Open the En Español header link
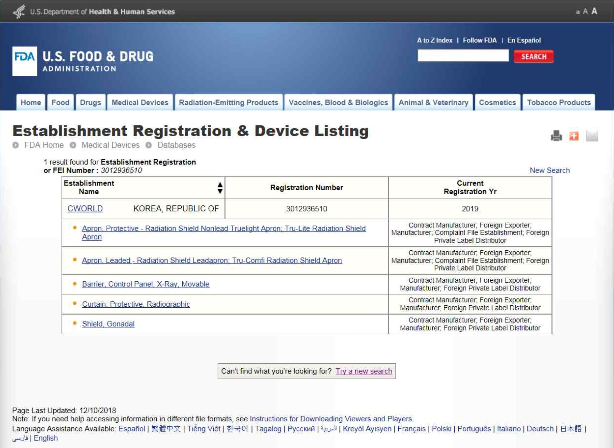This screenshot has width=614, height=448. click(524, 40)
